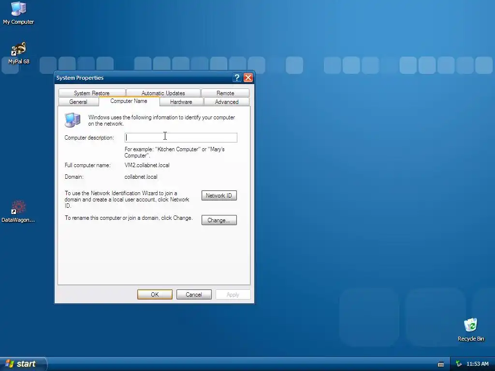Click the collabnet.local domain value

(x=141, y=177)
